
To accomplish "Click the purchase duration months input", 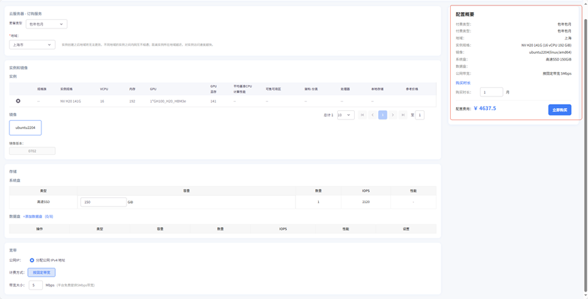I will (x=491, y=92).
